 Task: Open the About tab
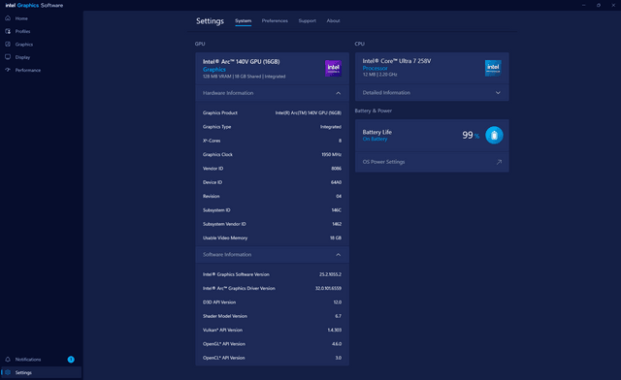point(333,21)
